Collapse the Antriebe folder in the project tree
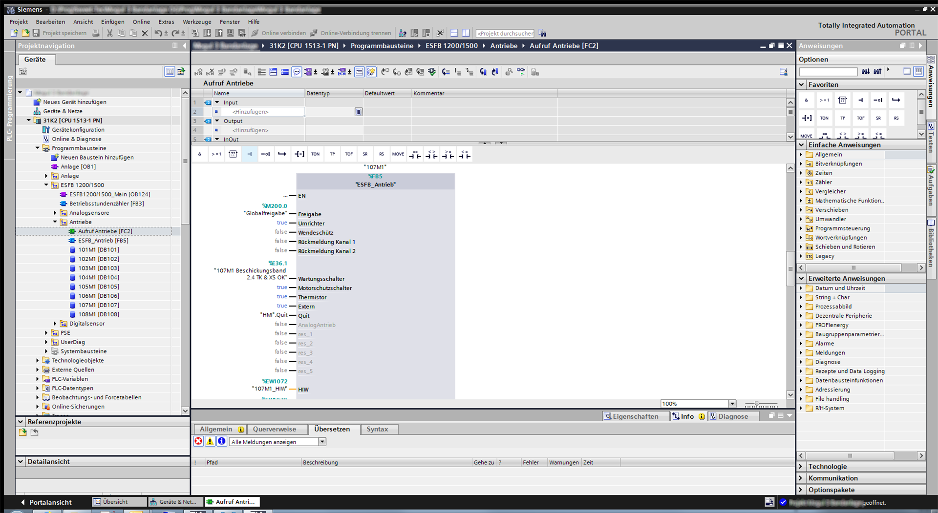The height and width of the screenshot is (513, 938). pyautogui.click(x=55, y=222)
